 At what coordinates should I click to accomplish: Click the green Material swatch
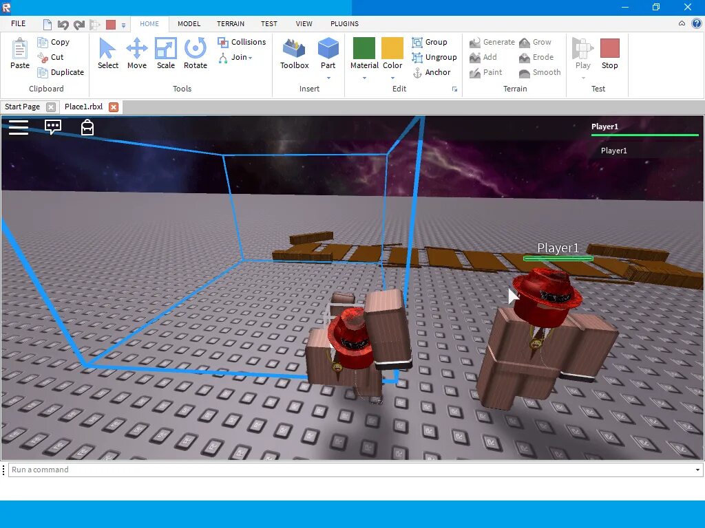(x=364, y=48)
